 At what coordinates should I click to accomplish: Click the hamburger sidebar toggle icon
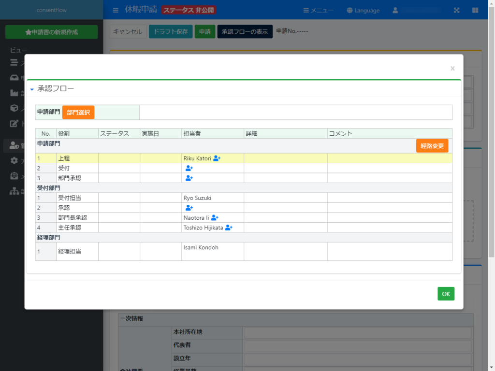[116, 11]
